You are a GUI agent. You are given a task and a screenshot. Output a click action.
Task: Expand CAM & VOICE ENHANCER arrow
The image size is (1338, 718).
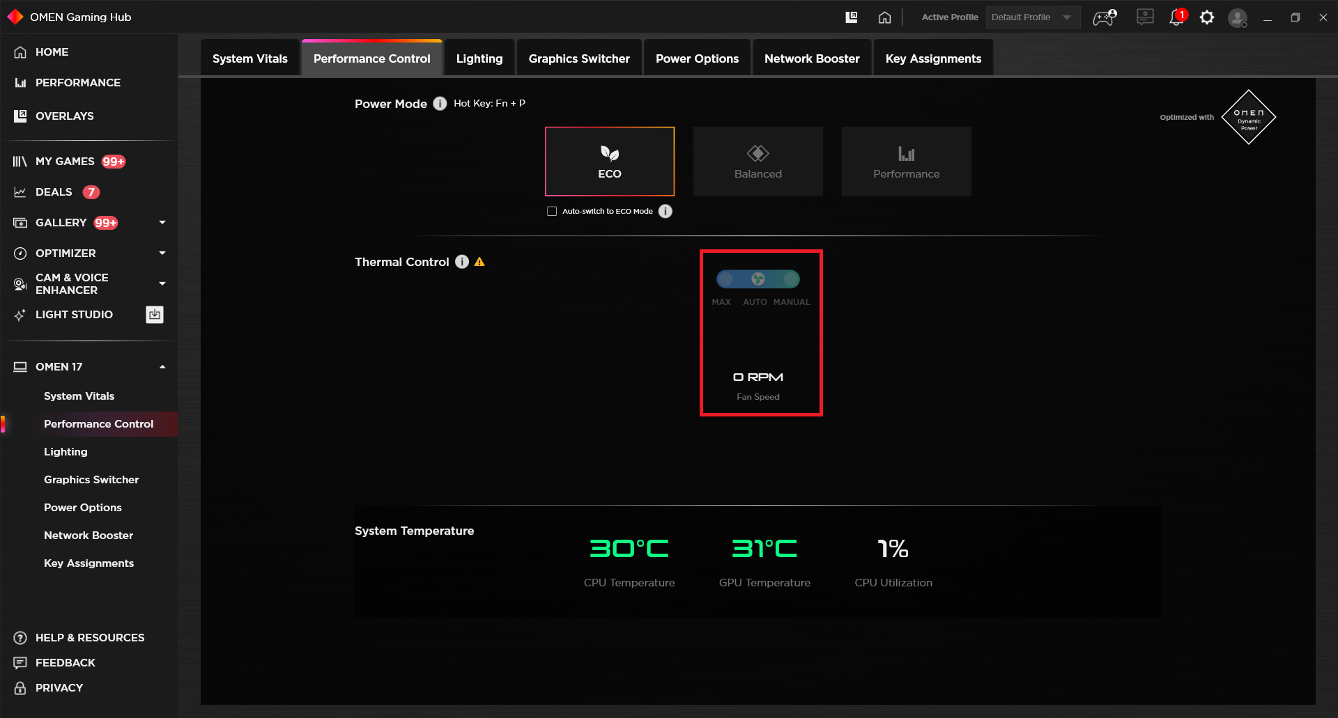pyautogui.click(x=162, y=284)
